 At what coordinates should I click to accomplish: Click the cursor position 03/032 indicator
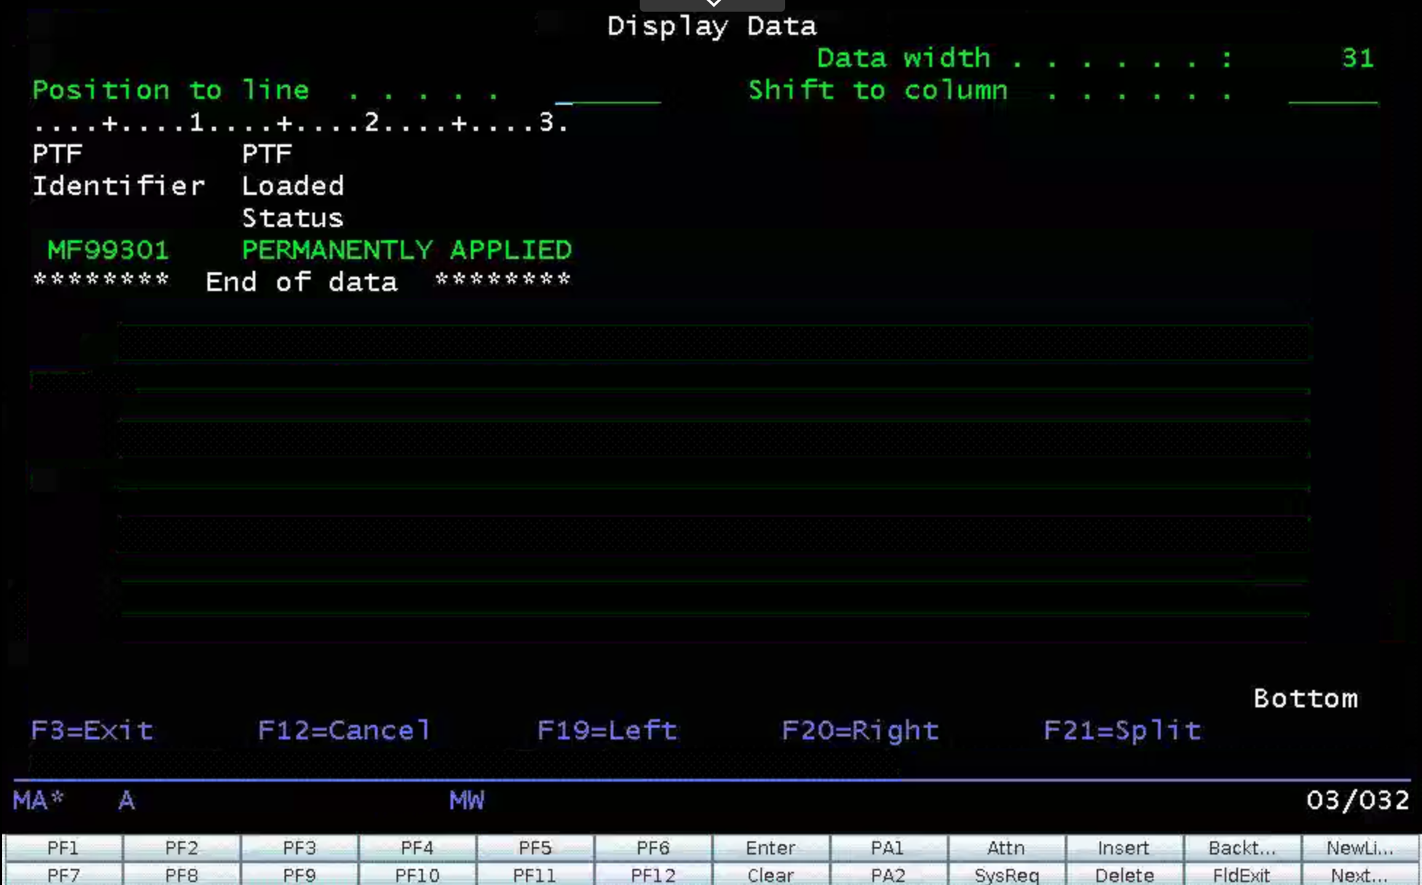pyautogui.click(x=1358, y=801)
